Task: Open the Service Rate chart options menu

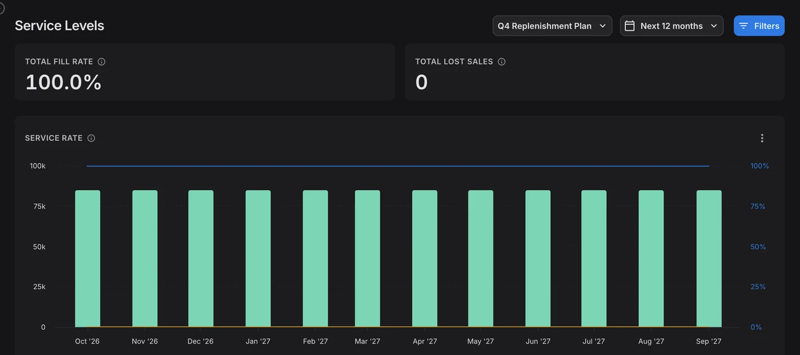Action: point(762,138)
